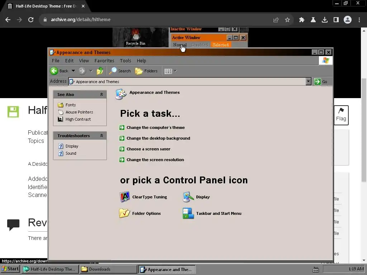Expand the Address bar dropdown
367x275 pixels.
[309, 81]
